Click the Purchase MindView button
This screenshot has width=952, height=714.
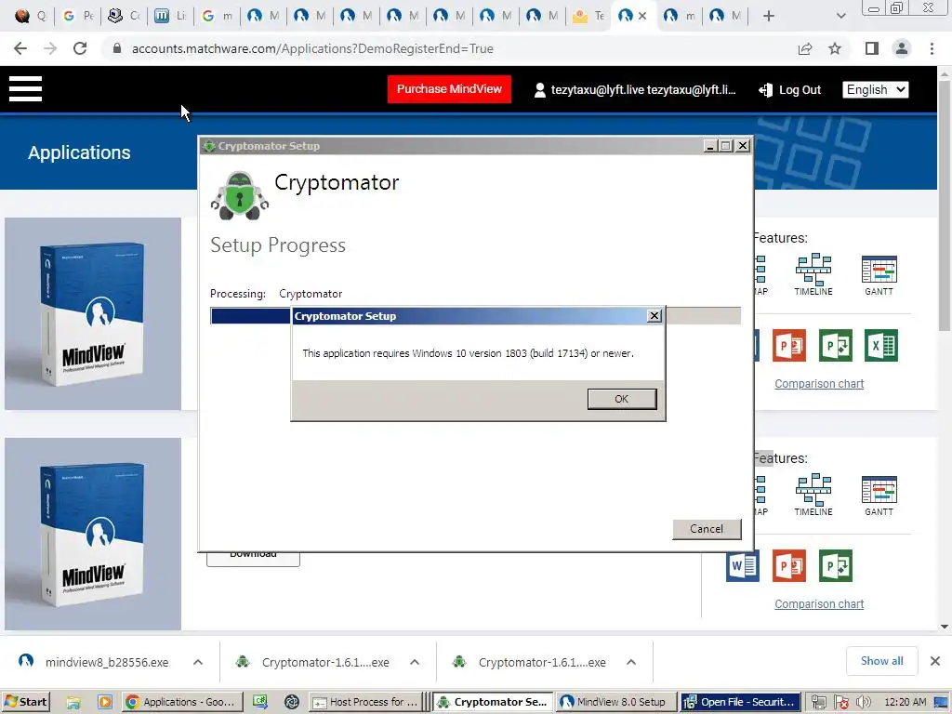tap(449, 89)
